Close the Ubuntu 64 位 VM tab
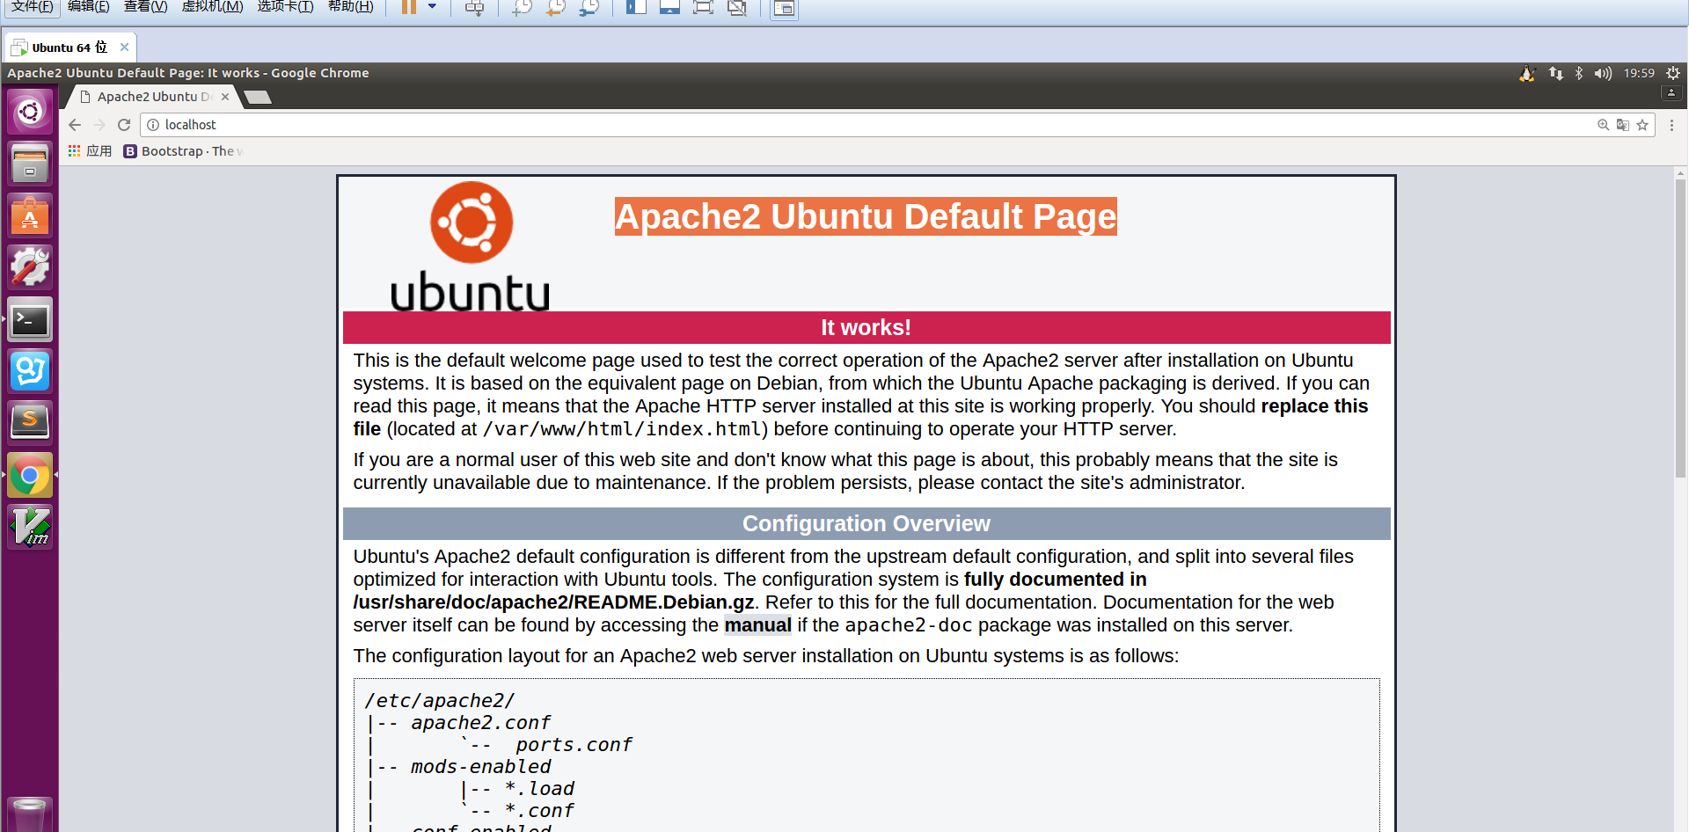1689x832 pixels. pyautogui.click(x=124, y=47)
